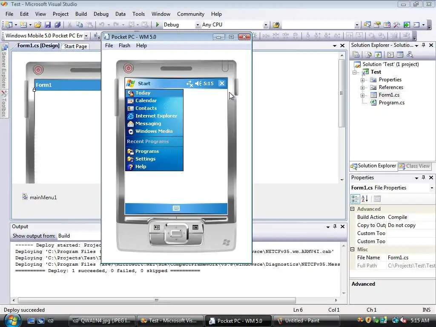Click the Save All toolbar icon
The height and width of the screenshot is (327, 436).
tap(57, 25)
